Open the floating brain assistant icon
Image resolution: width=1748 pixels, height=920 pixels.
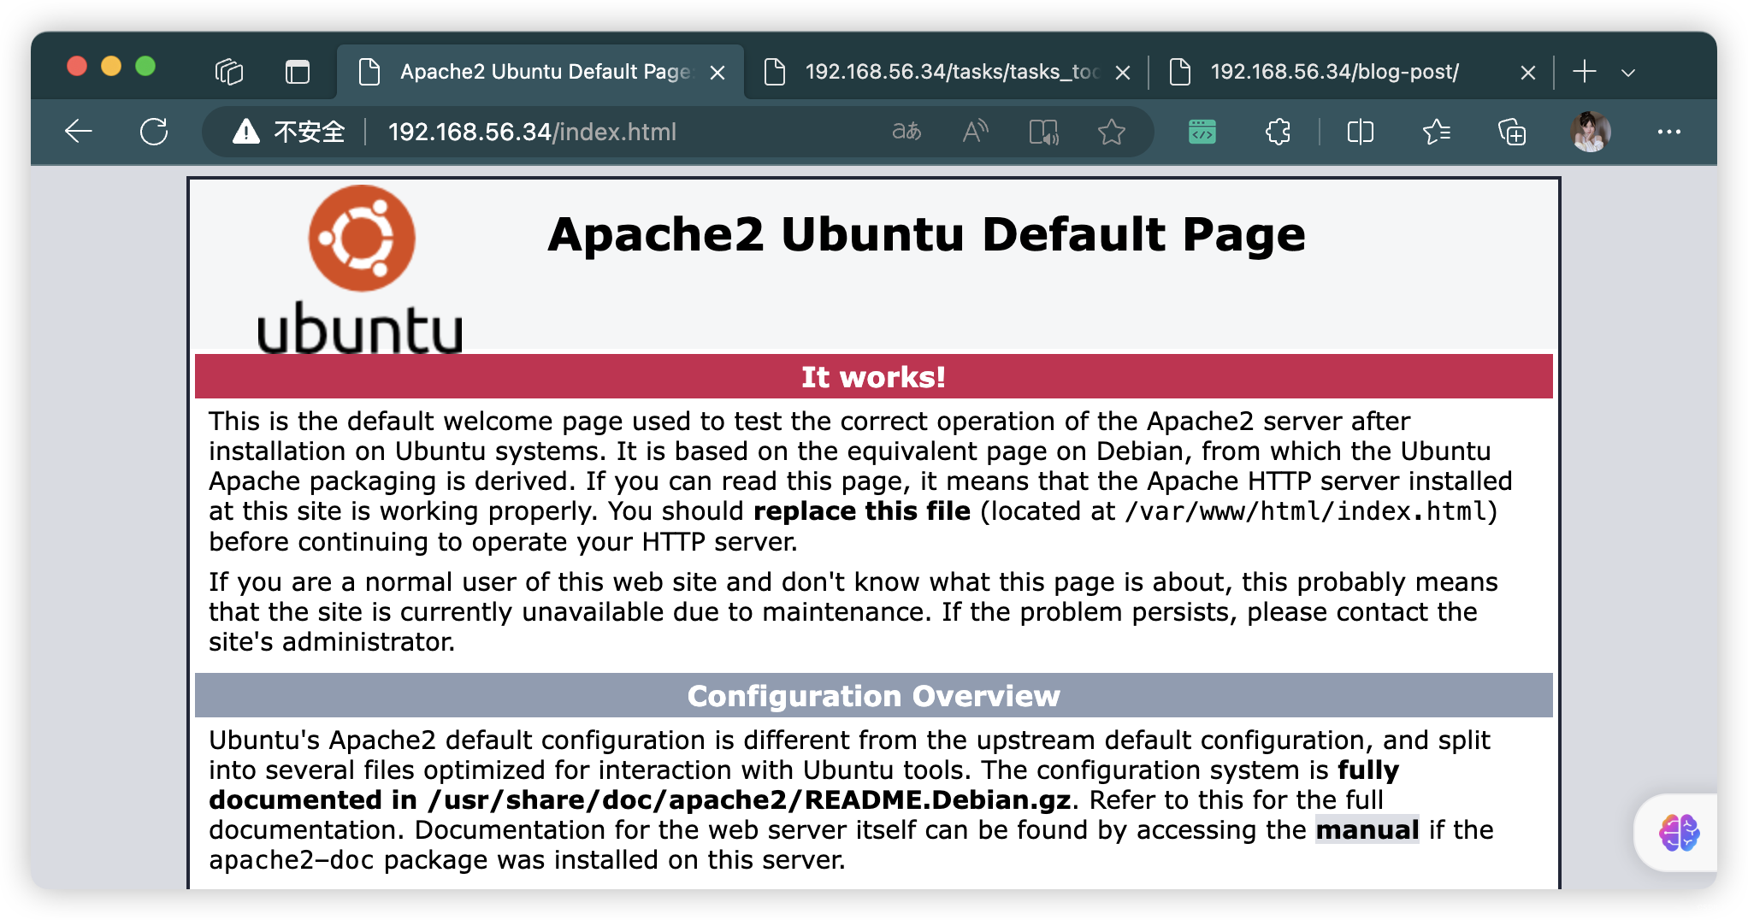[1679, 832]
